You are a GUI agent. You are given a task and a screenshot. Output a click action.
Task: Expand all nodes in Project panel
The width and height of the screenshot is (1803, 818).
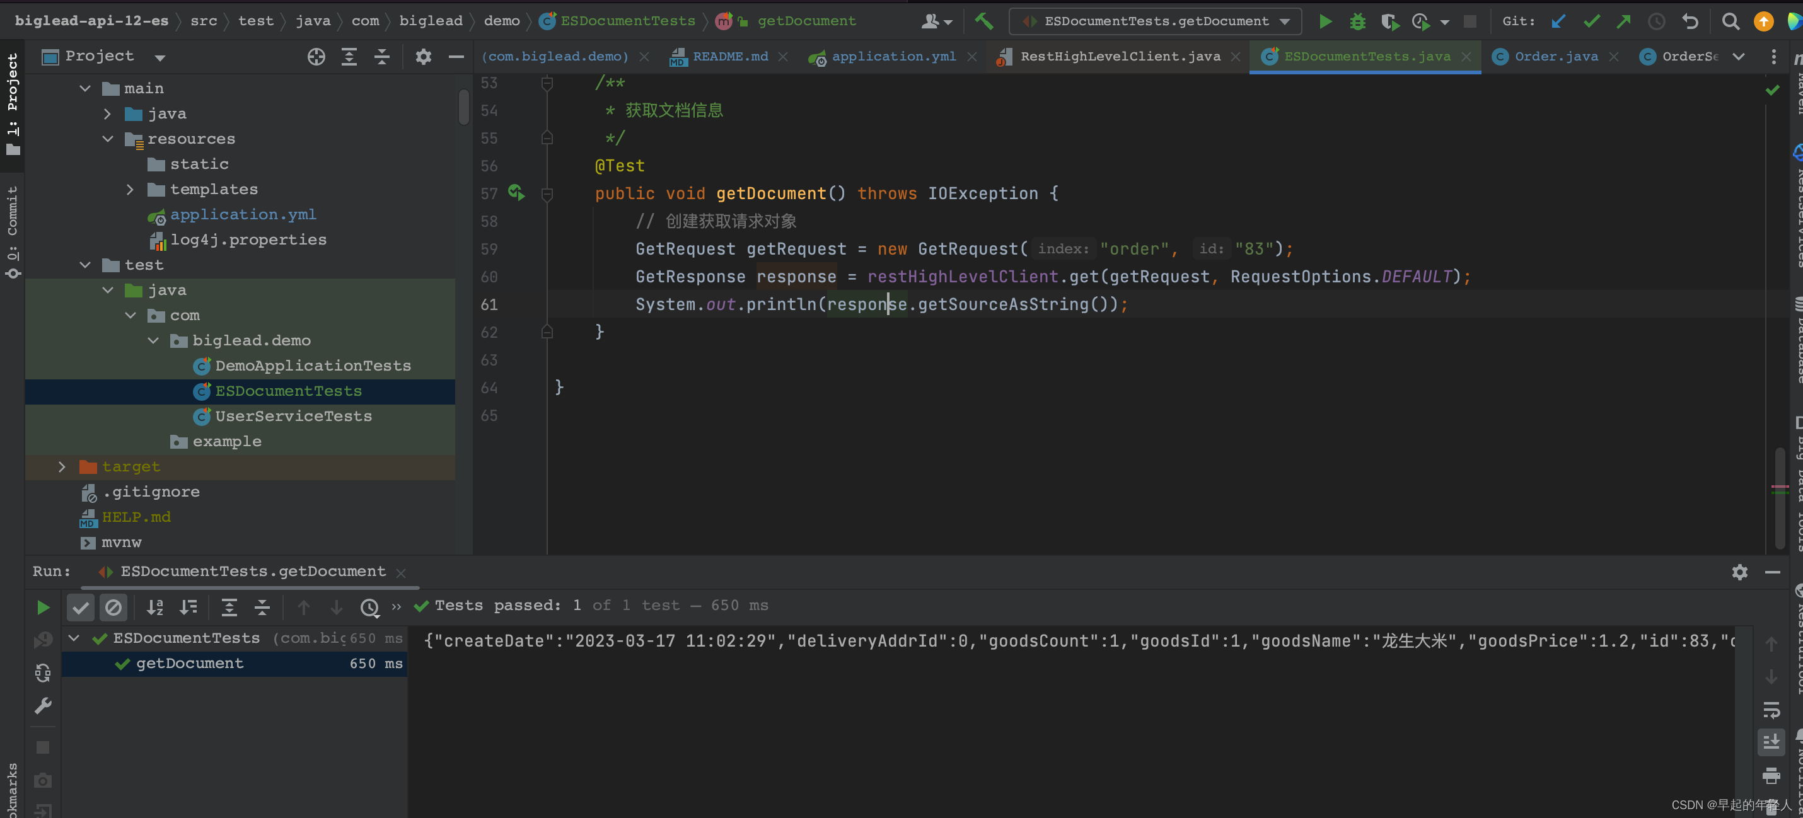click(x=349, y=57)
